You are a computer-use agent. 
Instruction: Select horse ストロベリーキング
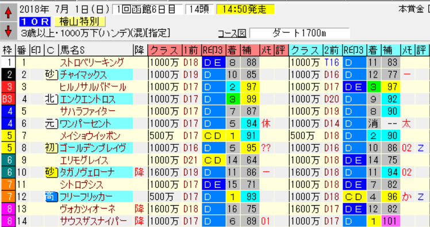[x=95, y=63]
